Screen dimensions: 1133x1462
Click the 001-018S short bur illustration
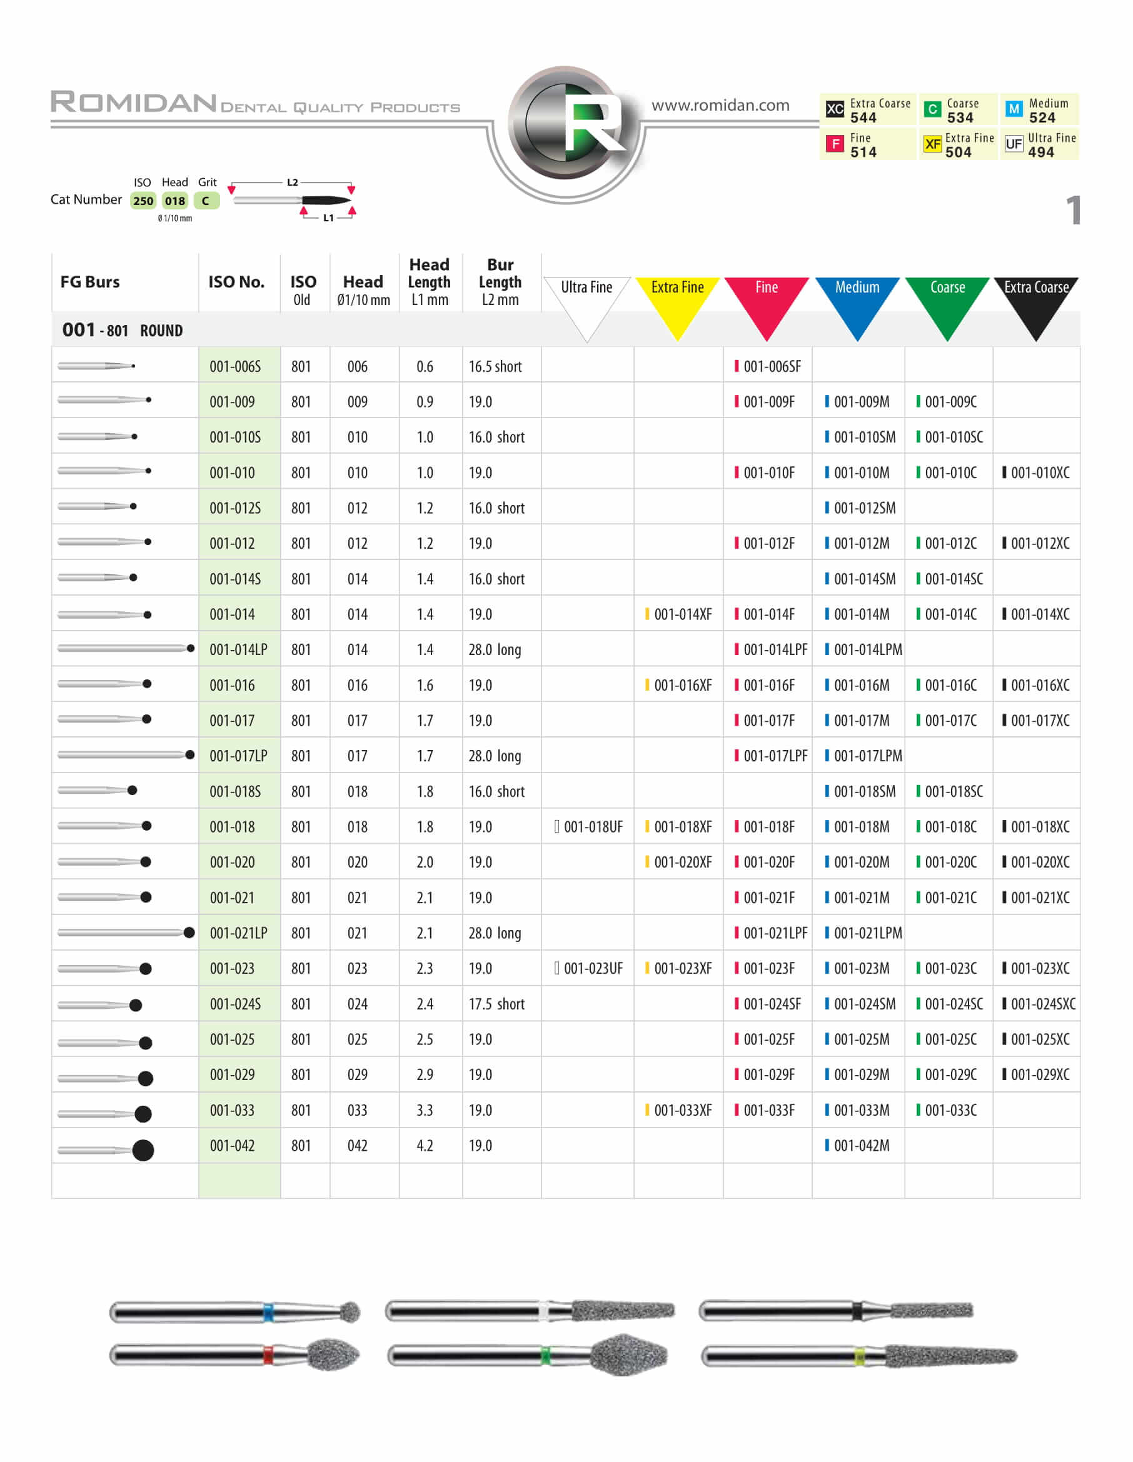point(98,791)
